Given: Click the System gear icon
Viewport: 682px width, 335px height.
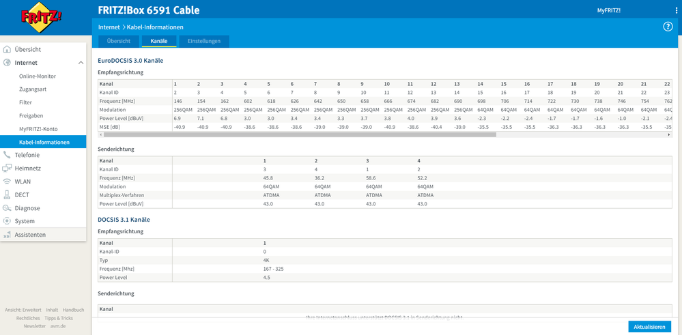Looking at the screenshot, I should [8, 221].
